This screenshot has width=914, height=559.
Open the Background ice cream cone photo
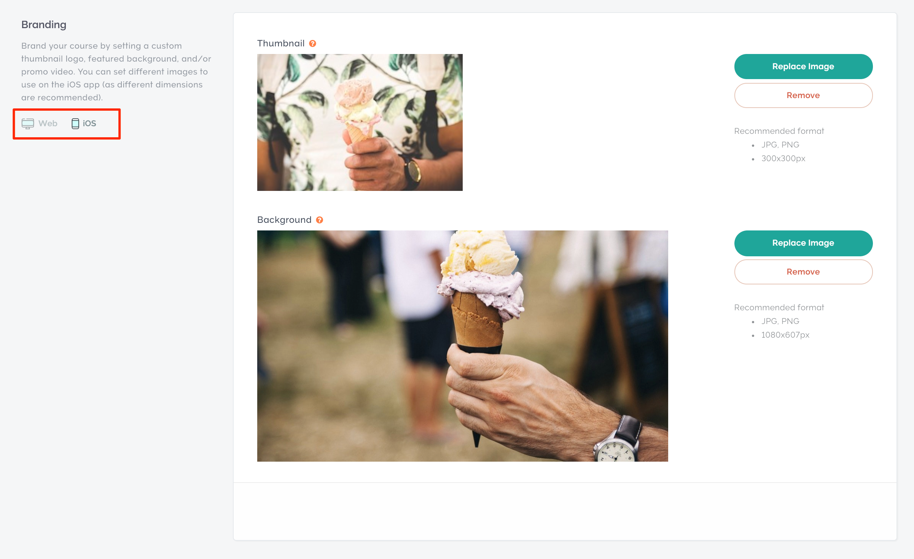point(463,346)
